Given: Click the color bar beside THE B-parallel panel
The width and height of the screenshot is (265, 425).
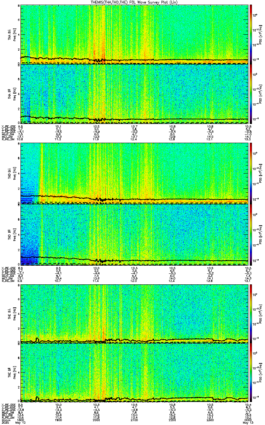Looking at the screenshot, I should point(250,373).
